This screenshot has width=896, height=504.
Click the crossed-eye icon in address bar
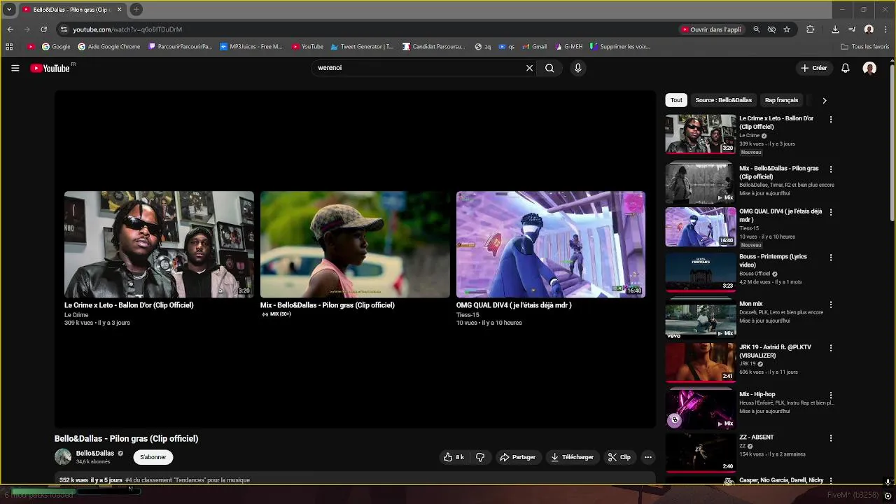[771, 29]
